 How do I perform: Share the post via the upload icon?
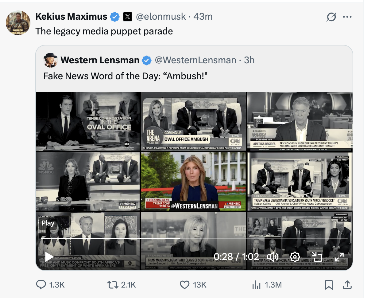tap(347, 285)
